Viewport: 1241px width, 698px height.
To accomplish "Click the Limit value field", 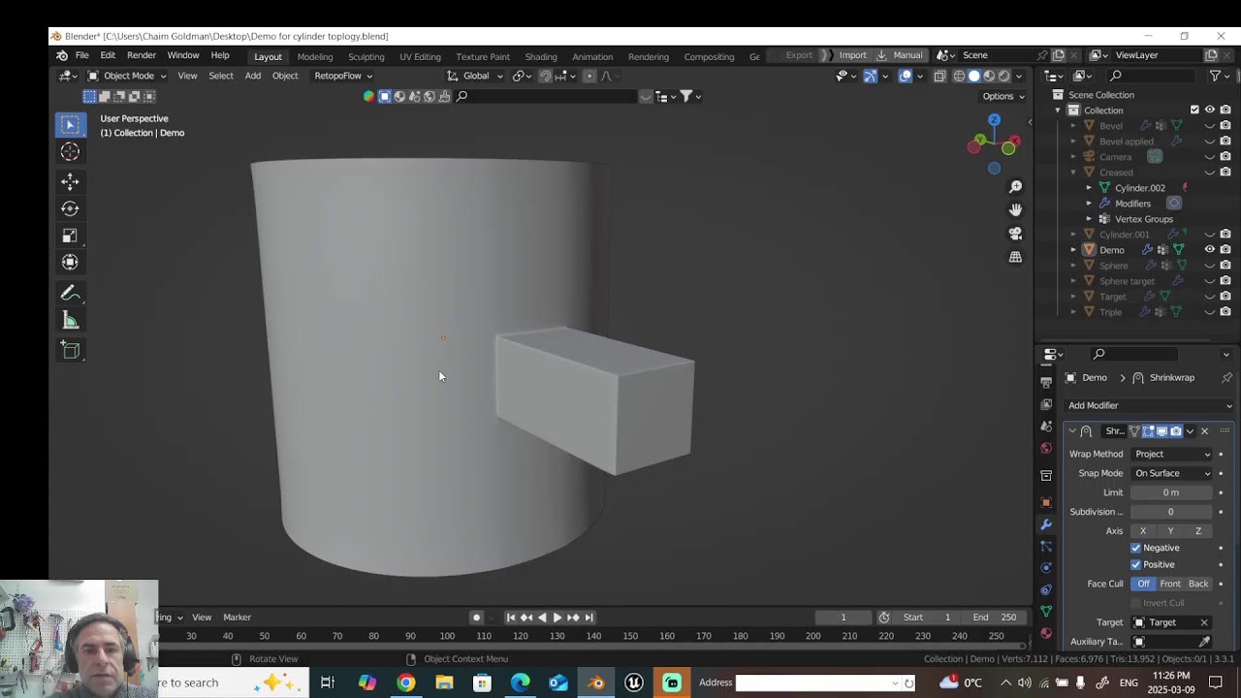I will (x=1171, y=492).
